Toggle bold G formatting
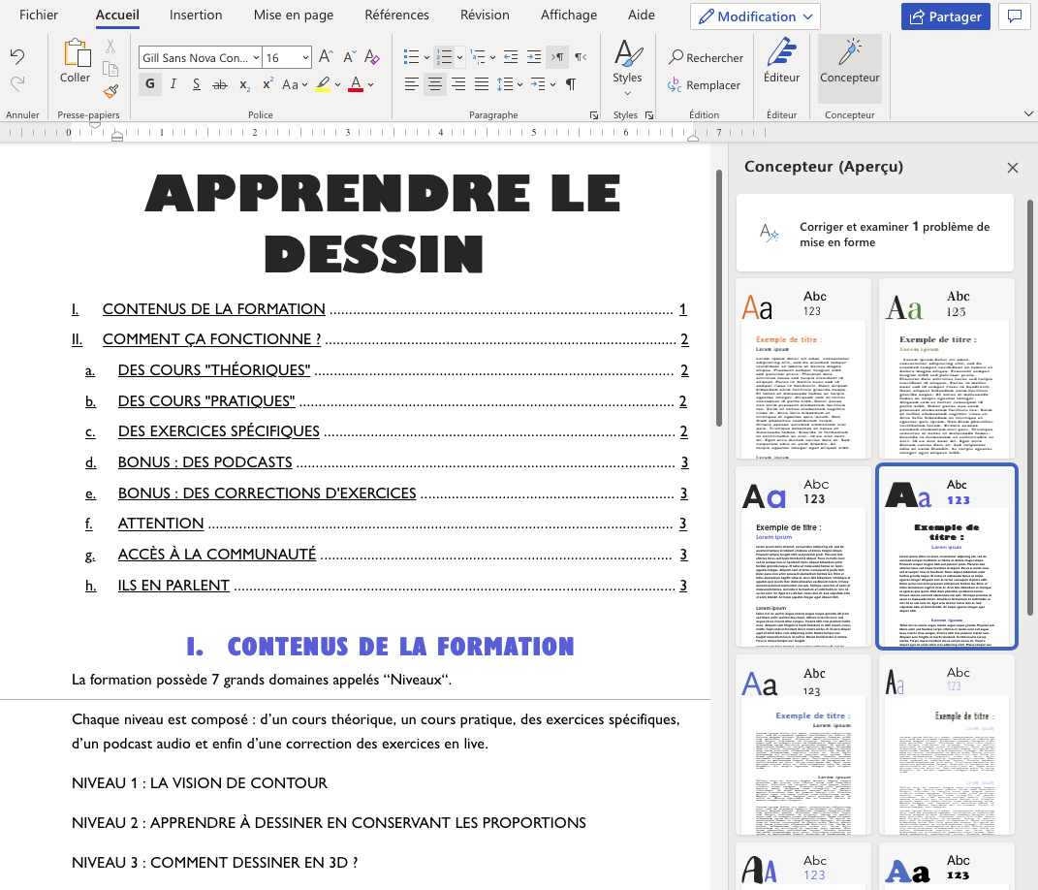Image resolution: width=1038 pixels, height=890 pixels. click(150, 84)
